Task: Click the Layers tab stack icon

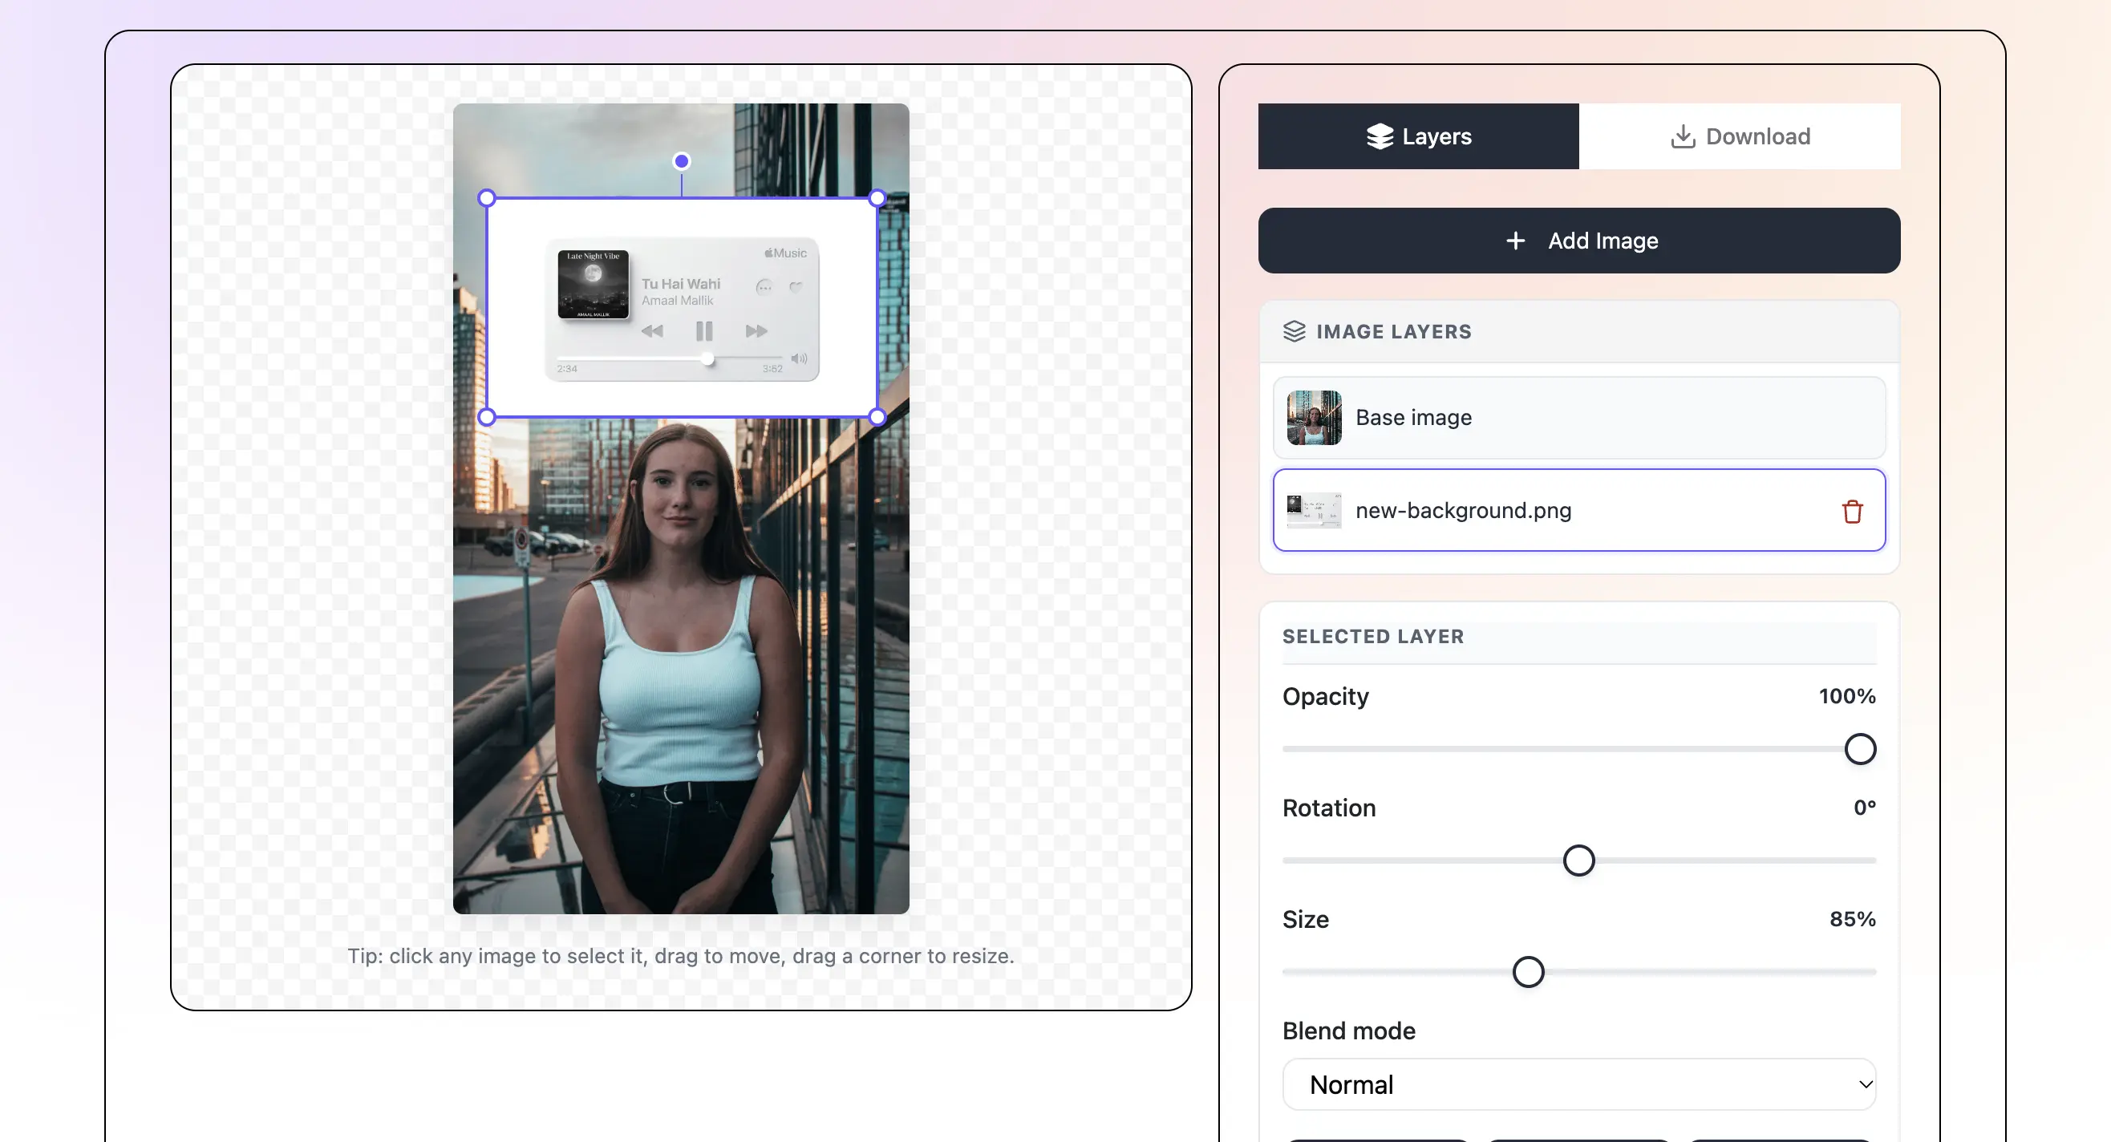Action: tap(1380, 136)
